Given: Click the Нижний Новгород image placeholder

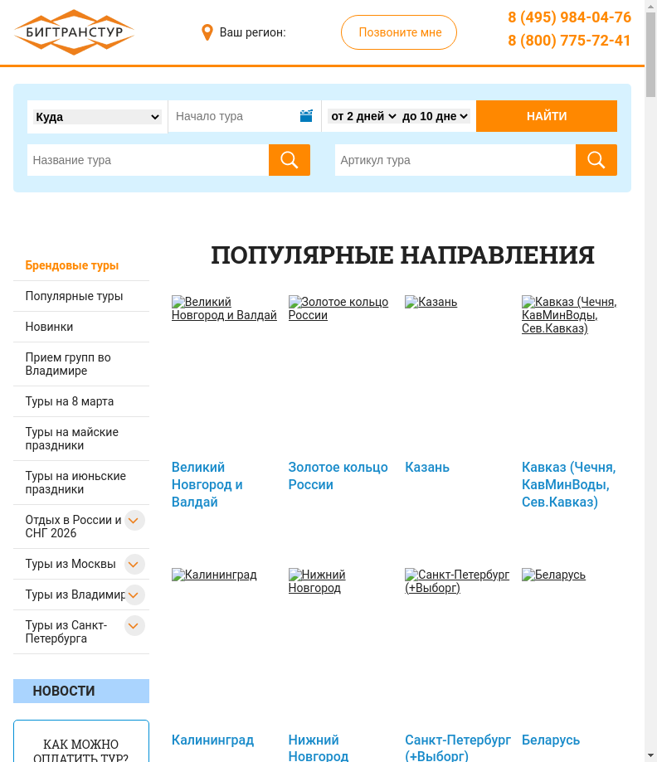Looking at the screenshot, I should tap(317, 581).
